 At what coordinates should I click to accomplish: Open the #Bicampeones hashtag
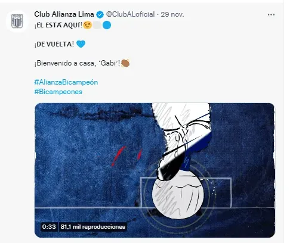coord(58,92)
